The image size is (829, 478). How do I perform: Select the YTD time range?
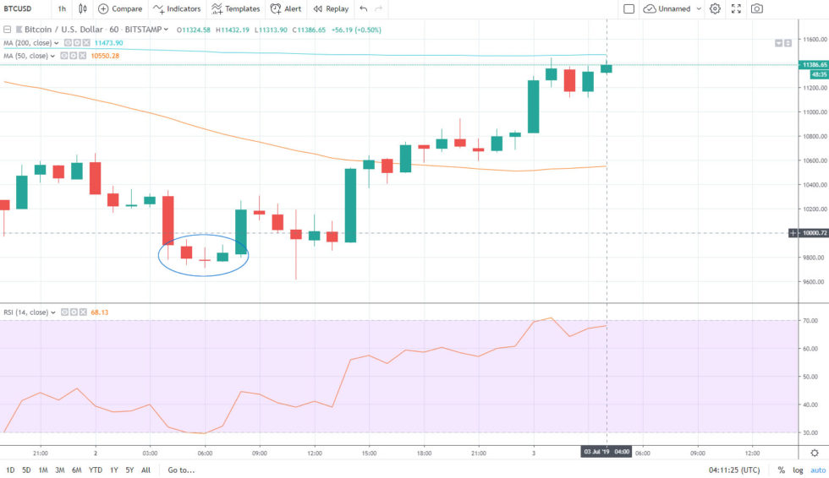coord(95,470)
